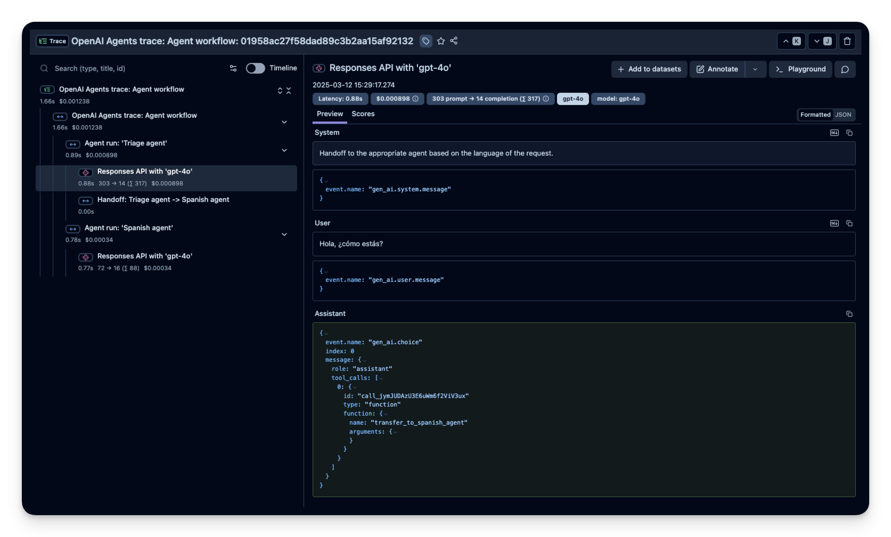891x537 pixels.
Task: Go to the next trace with J button
Action: click(x=822, y=41)
